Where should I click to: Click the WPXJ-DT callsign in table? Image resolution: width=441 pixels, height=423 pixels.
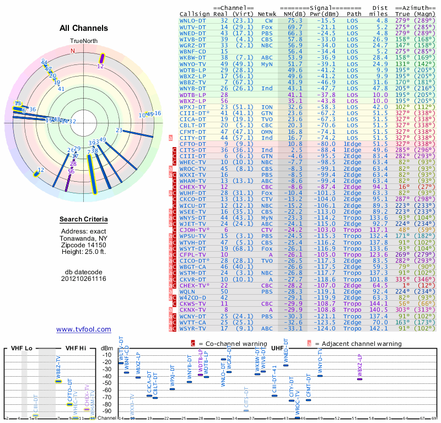pyautogui.click(x=192, y=107)
